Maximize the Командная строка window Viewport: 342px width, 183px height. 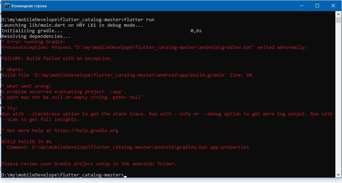pos(317,6)
